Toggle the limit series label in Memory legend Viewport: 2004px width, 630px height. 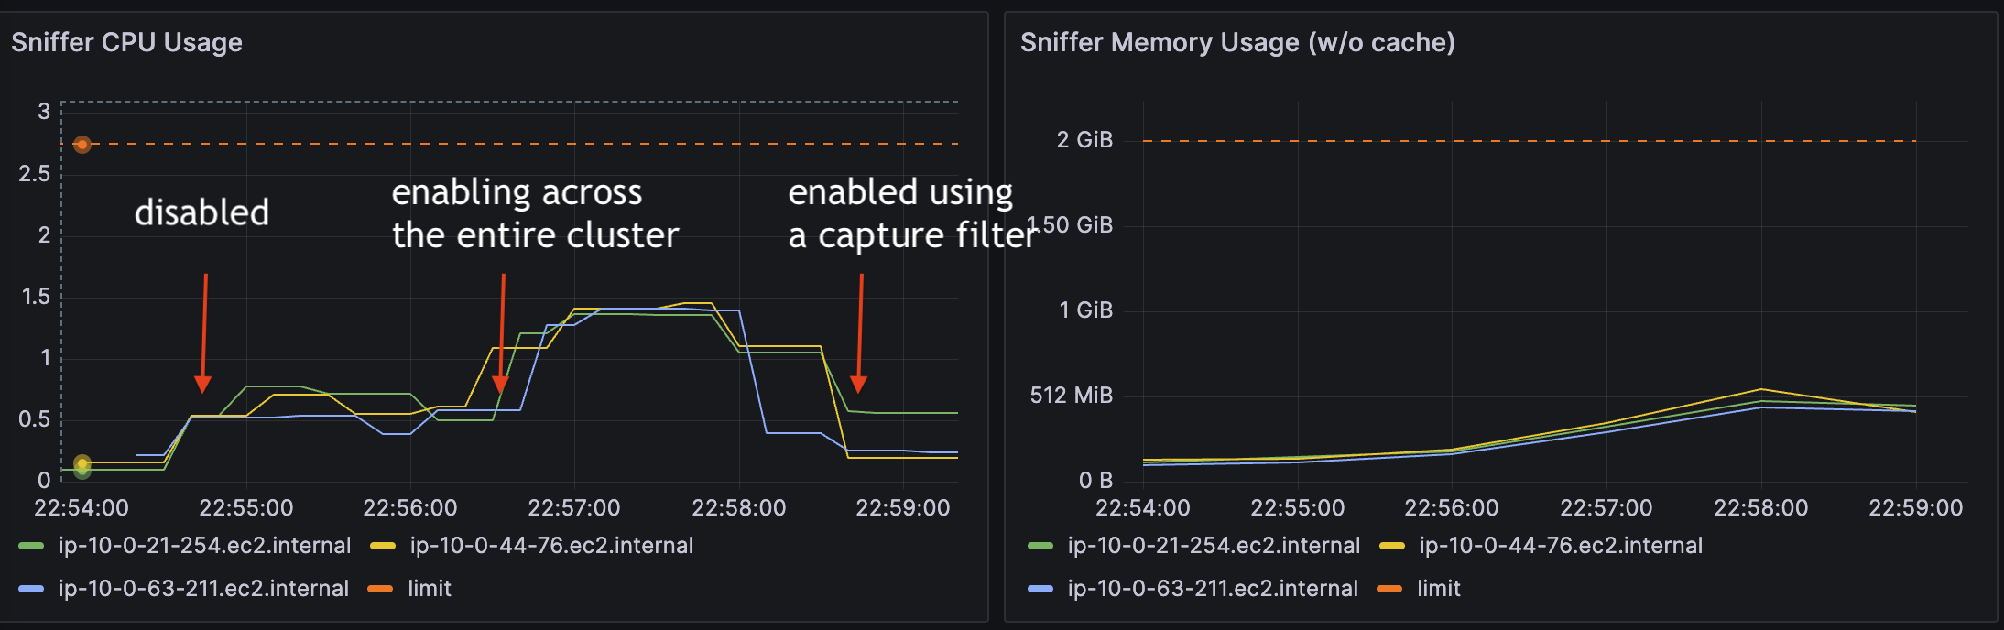[x=1438, y=589]
